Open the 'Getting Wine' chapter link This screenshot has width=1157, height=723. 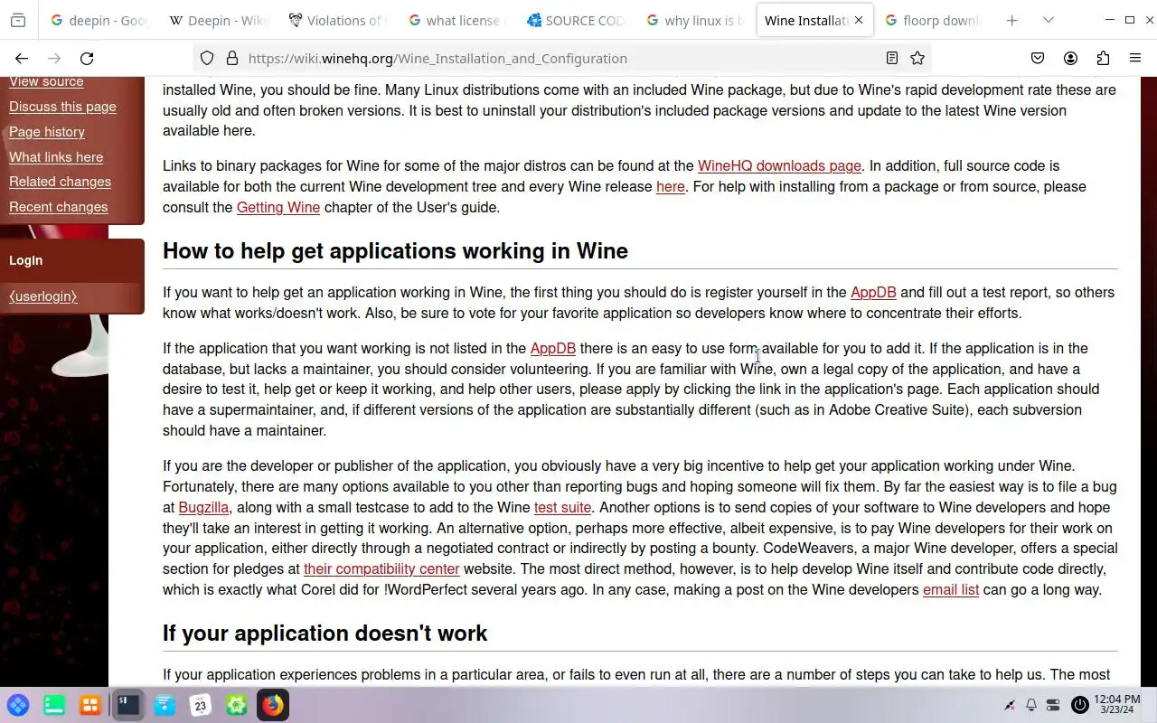[x=278, y=208]
